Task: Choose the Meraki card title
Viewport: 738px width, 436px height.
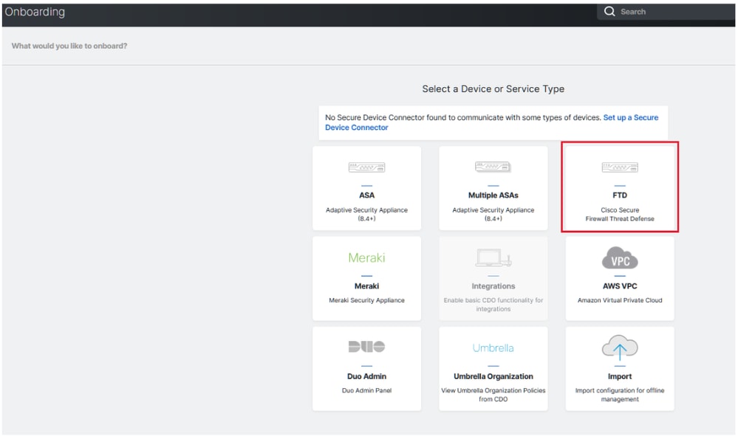Action: [x=366, y=286]
